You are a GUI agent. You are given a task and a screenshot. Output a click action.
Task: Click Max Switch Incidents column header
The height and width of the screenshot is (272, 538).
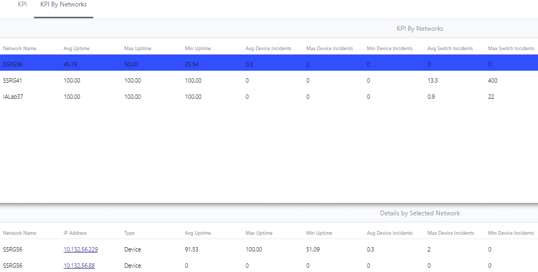pyautogui.click(x=511, y=49)
